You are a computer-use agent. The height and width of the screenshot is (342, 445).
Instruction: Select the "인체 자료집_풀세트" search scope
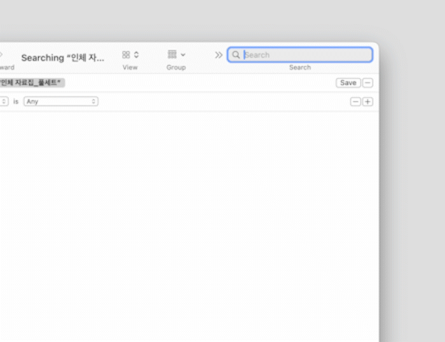pyautogui.click(x=32, y=83)
